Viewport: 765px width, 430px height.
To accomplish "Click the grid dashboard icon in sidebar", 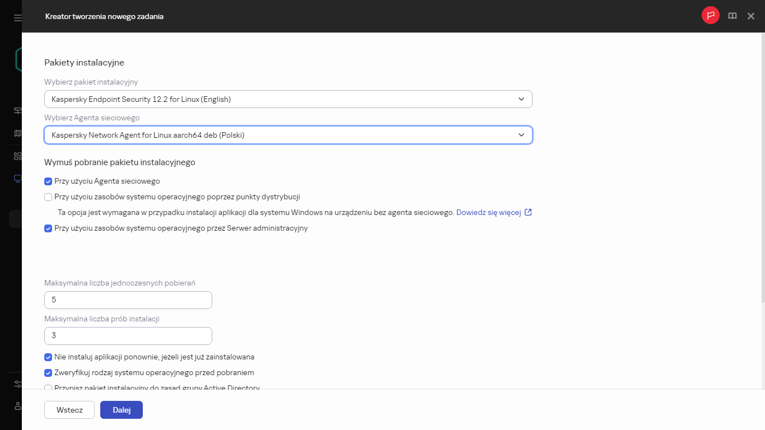I will click(17, 156).
